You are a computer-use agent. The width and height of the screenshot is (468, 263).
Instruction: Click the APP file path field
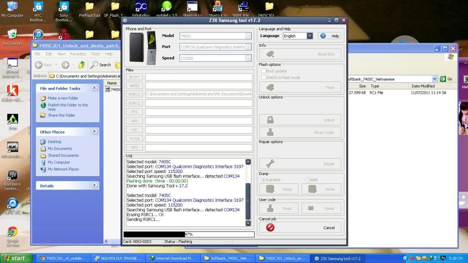pyautogui.click(x=199, y=121)
